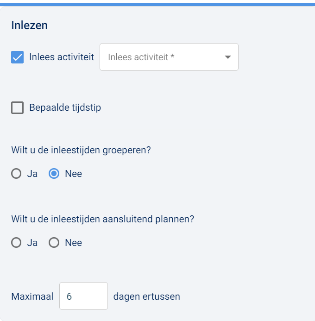Select Nee radio for inleestijden groeperen
315x321 pixels.
[54, 174]
